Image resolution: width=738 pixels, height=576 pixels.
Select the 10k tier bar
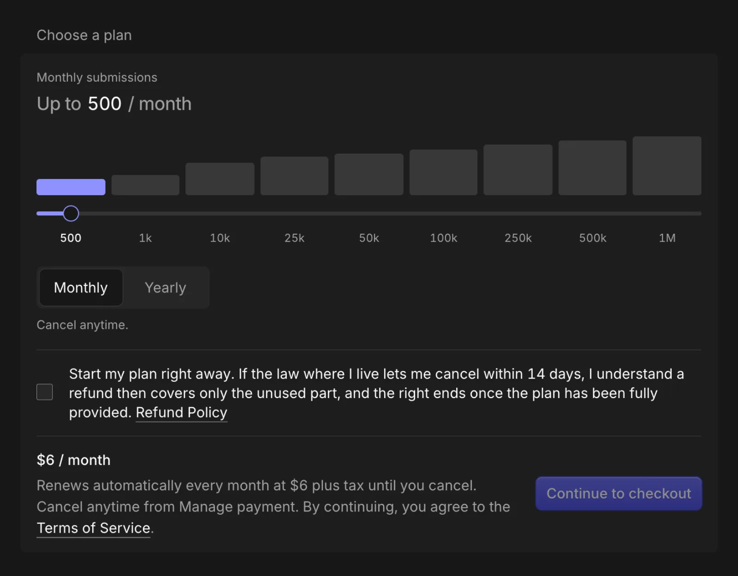point(220,179)
